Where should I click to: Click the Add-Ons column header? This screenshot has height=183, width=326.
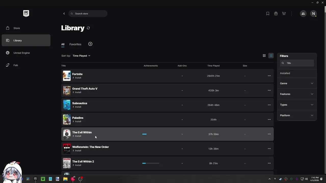coord(182,66)
